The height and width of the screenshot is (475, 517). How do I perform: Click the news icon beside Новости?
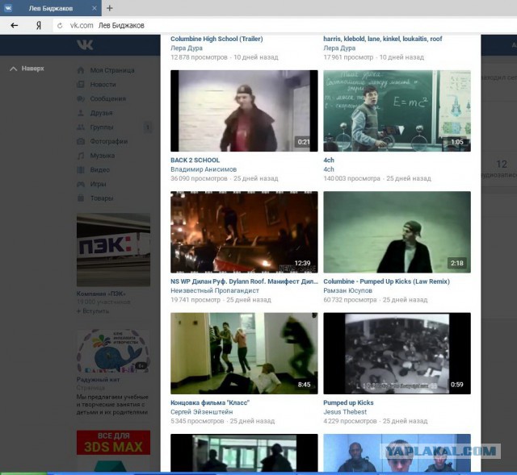[81, 84]
